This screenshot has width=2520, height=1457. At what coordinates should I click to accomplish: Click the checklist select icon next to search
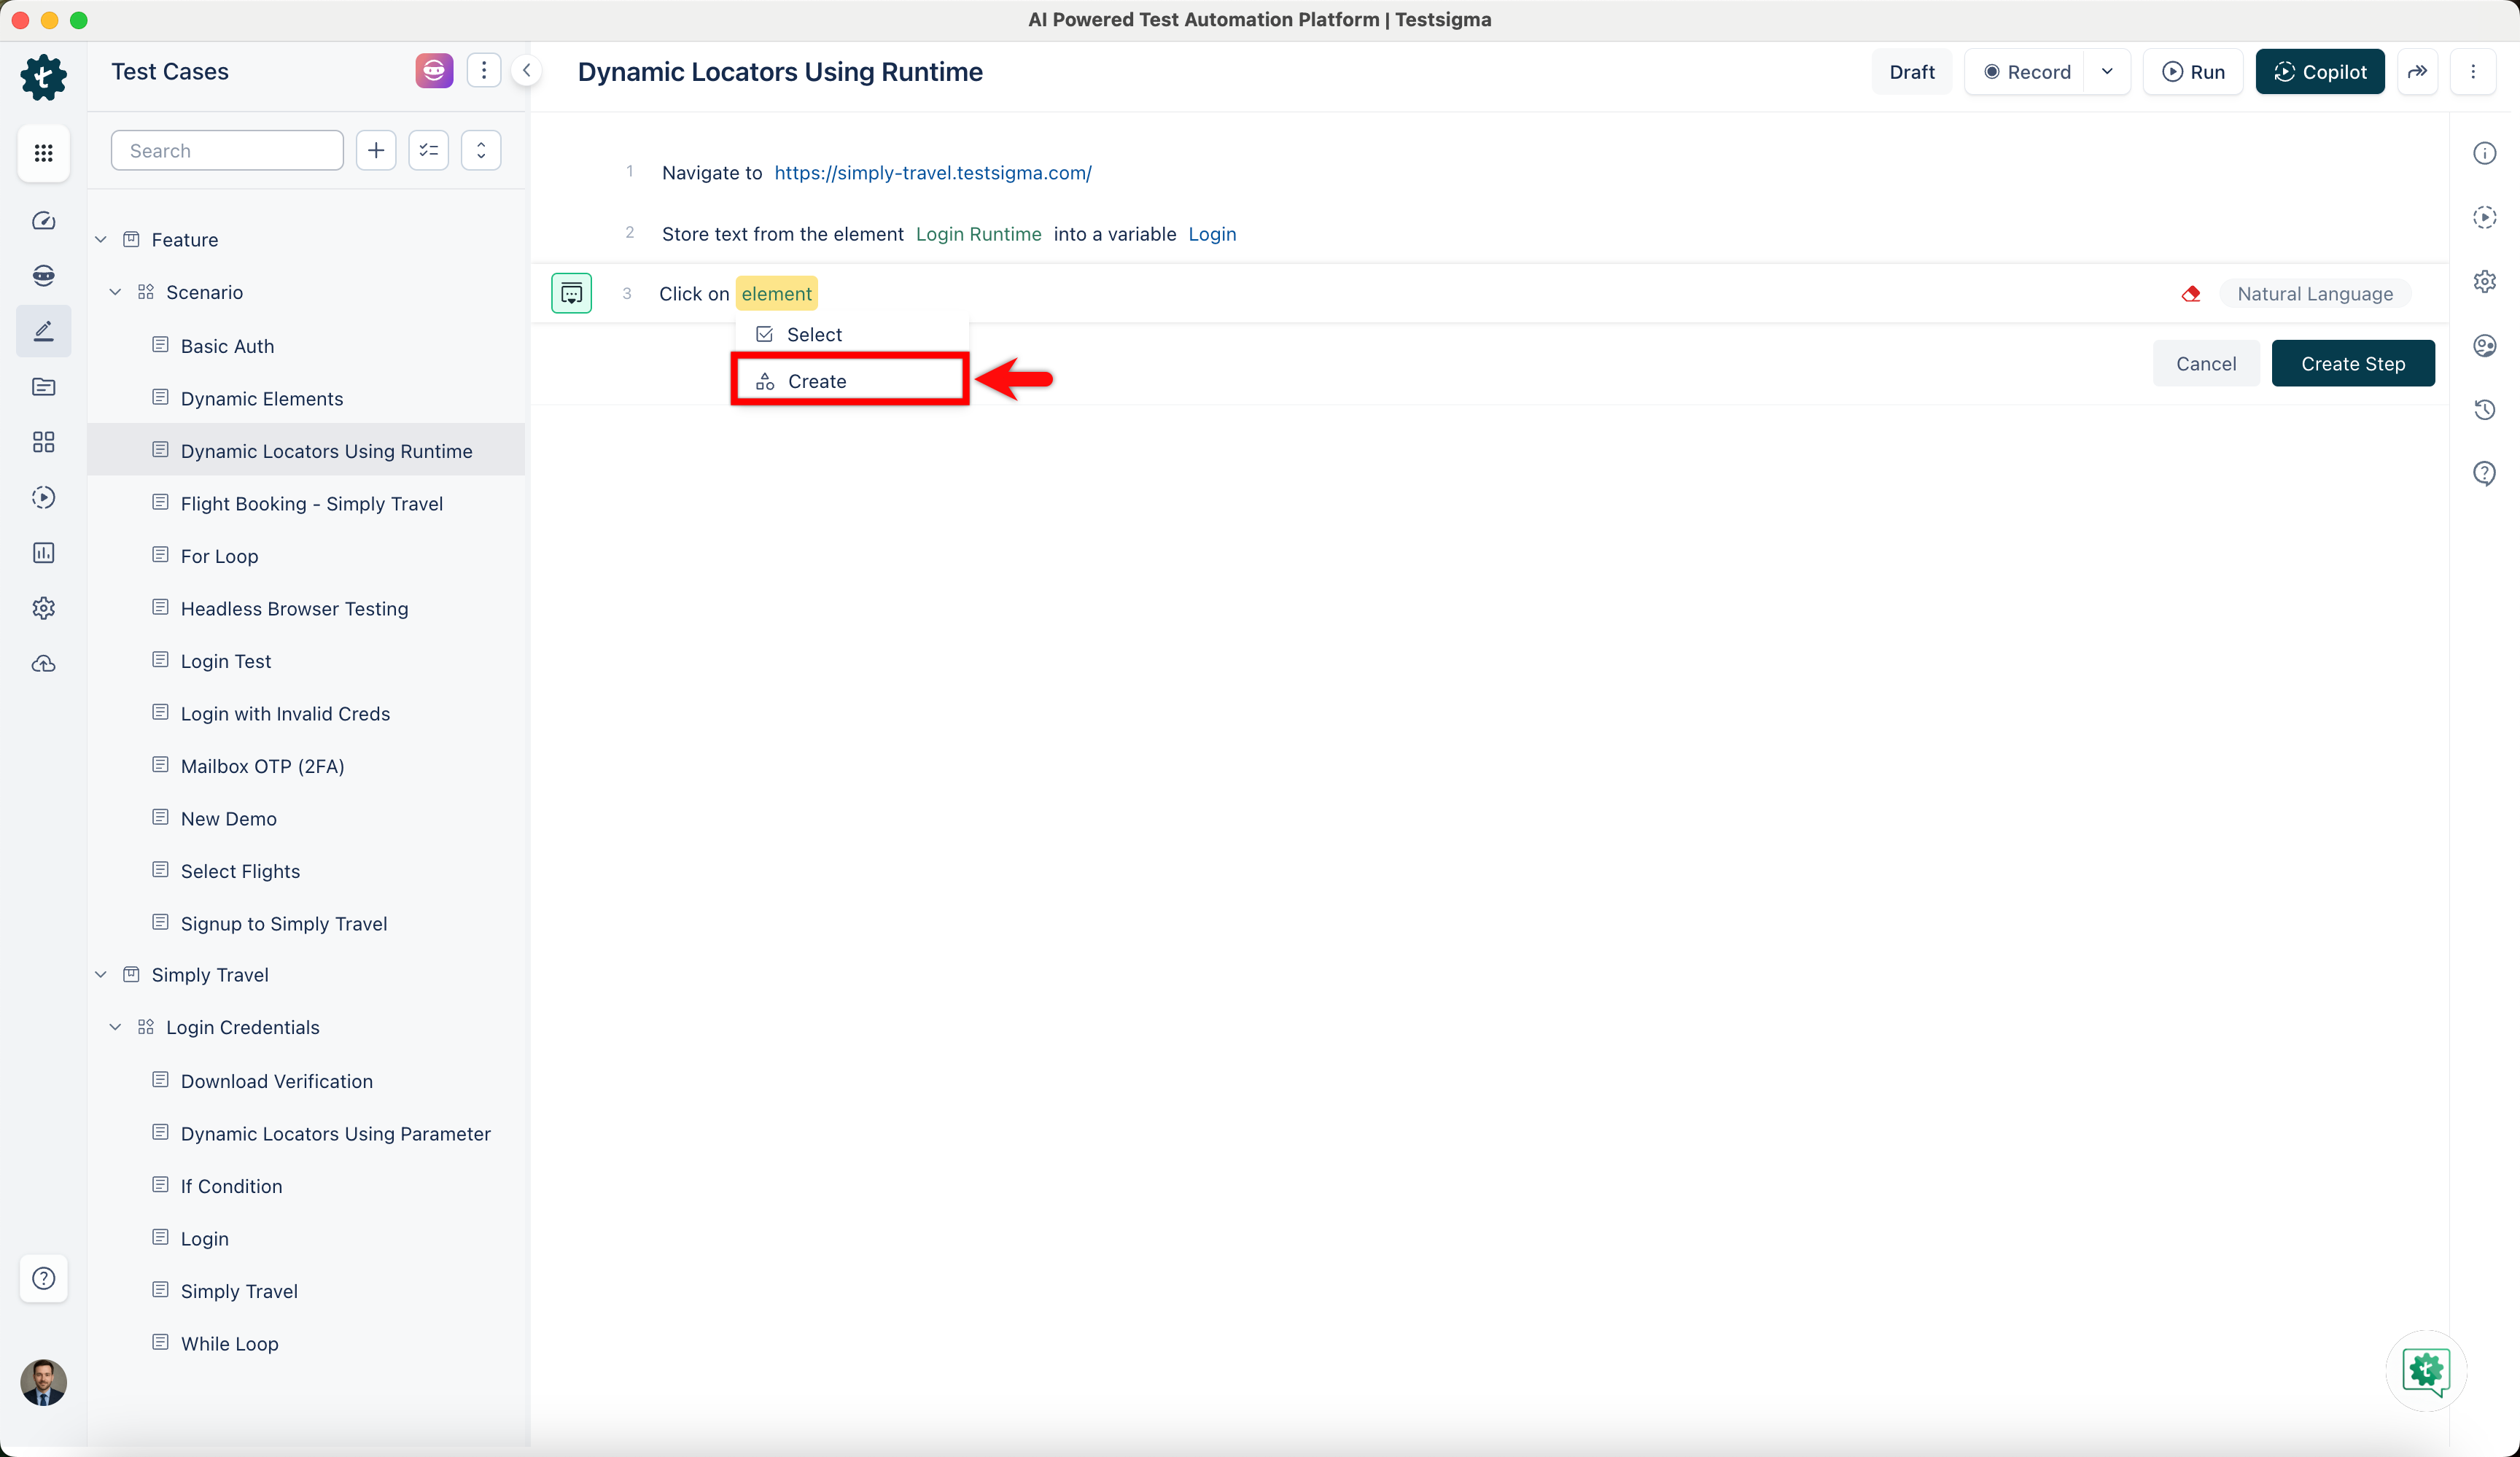pyautogui.click(x=429, y=150)
